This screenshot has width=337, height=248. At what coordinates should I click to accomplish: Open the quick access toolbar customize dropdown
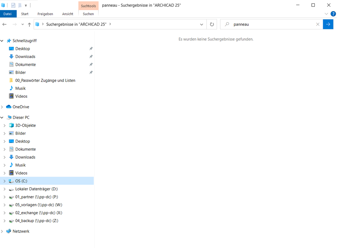tap(26, 6)
